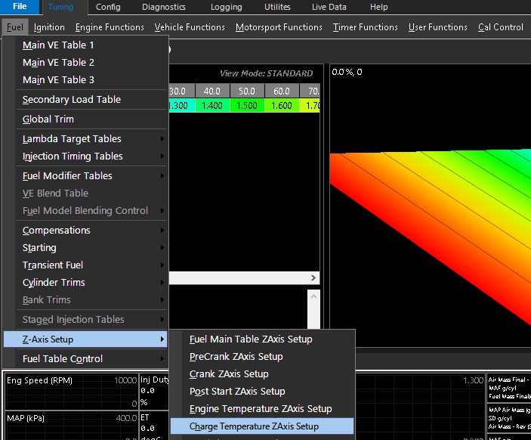Open Post Start ZAxis Setup
The image size is (531, 440).
(x=262, y=391)
